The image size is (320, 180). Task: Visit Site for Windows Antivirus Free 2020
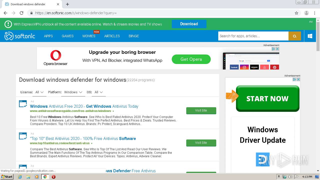click(x=201, y=110)
